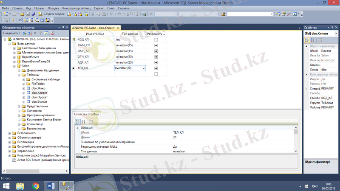This screenshot has width=340, height=191.
Task: Click the ТЕЛ_КЛ column name cell
Action: [x=95, y=68]
